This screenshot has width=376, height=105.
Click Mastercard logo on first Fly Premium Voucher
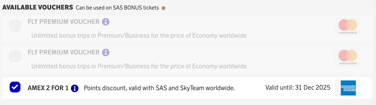(348, 26)
